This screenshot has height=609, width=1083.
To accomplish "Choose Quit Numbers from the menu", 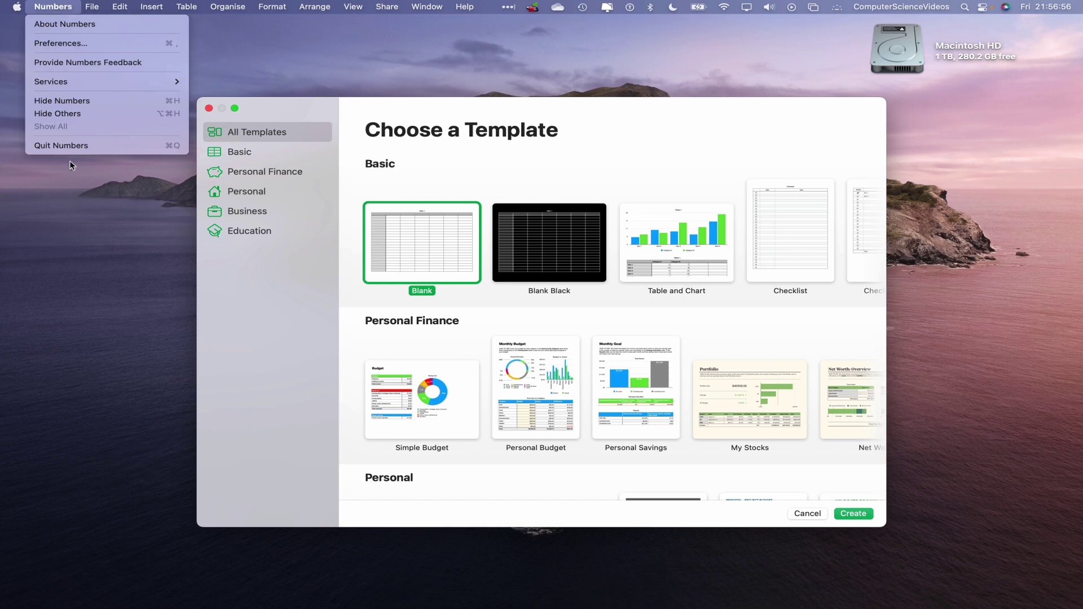I will [61, 145].
